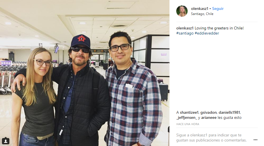
Task: Open the Santiago, Chile location link
Action: [202, 14]
